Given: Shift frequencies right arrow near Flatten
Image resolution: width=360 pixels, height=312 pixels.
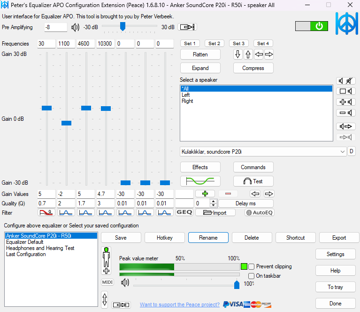Looking at the screenshot, I should 269,55.
